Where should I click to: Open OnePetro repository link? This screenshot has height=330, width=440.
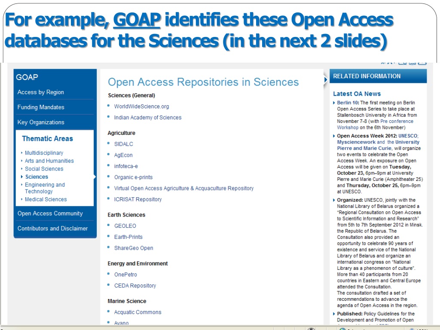(125, 275)
